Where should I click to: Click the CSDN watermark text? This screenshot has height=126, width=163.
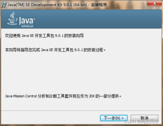pyautogui.click(x=141, y=121)
